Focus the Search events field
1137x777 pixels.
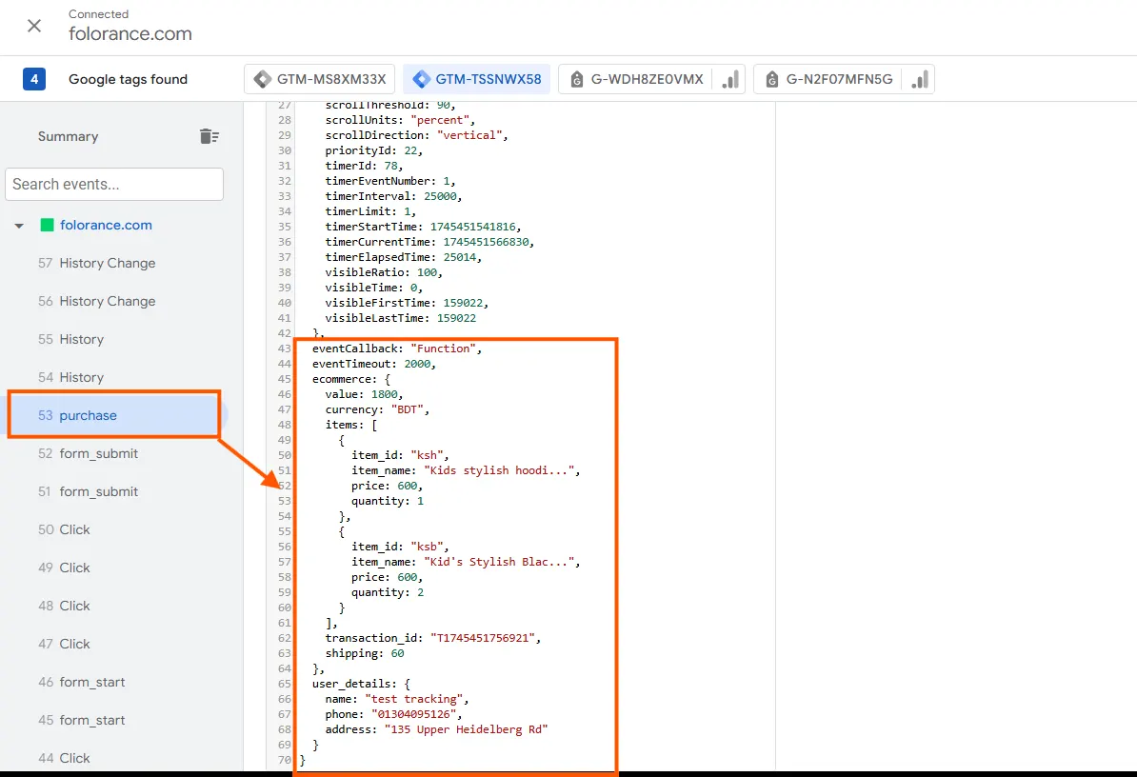pyautogui.click(x=114, y=184)
